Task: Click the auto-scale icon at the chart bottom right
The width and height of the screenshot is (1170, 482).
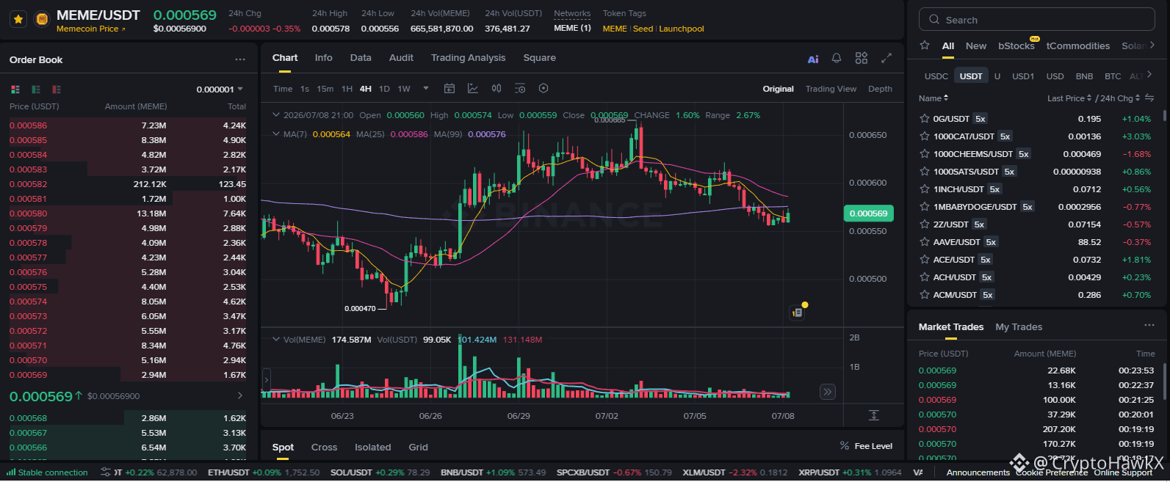Action: pos(874,415)
